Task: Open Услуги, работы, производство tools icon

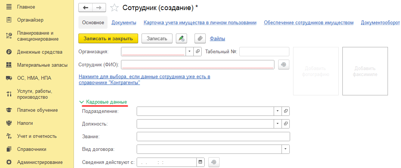Action: (9, 94)
